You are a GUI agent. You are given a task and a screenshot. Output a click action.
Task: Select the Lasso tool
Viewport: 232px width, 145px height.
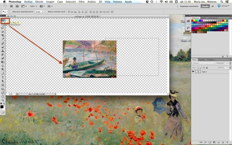[x=3, y=28]
